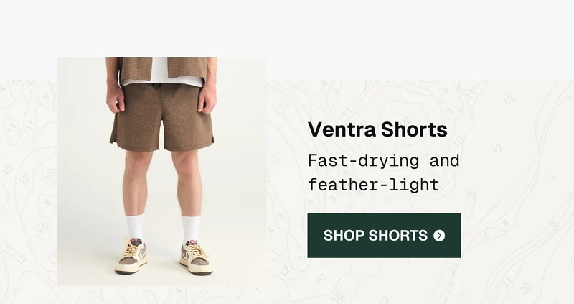Click the Fast-drying and feather-light tagline

[383, 172]
